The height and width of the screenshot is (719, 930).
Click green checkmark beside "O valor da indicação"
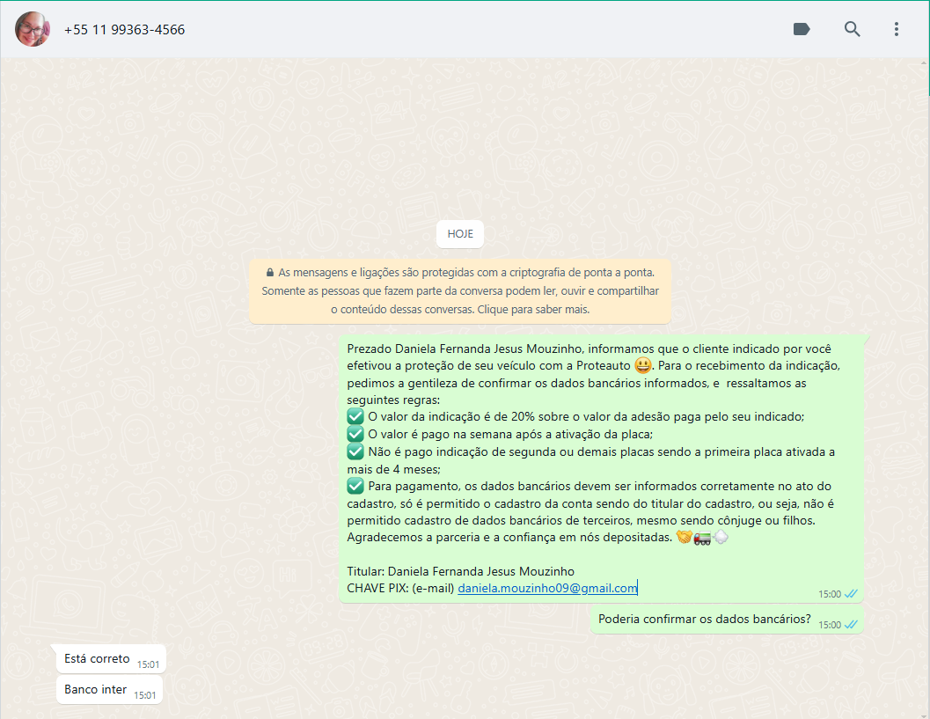355,416
